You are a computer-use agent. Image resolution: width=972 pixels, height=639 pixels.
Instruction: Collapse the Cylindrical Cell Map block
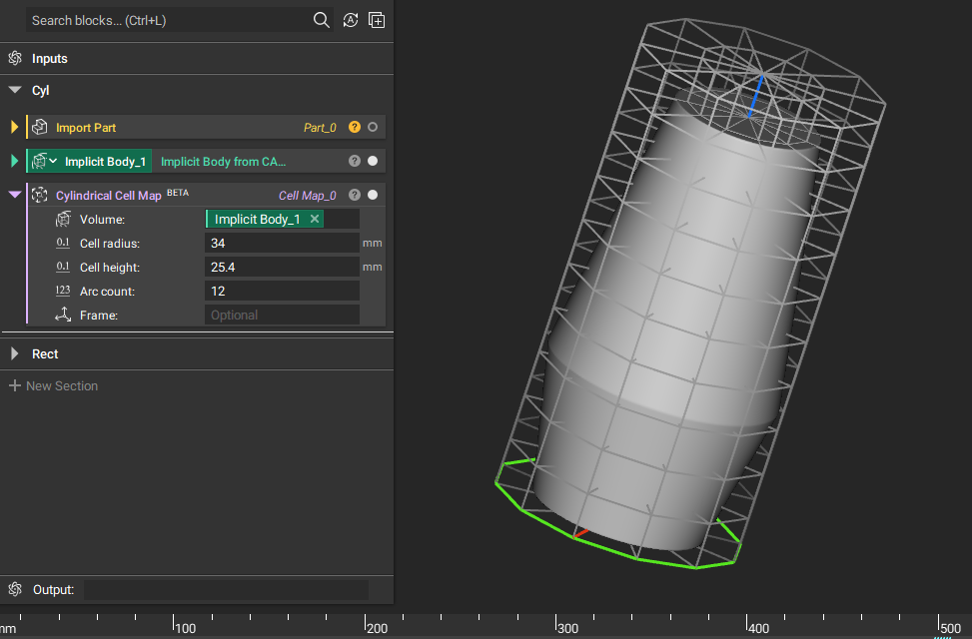click(x=15, y=195)
